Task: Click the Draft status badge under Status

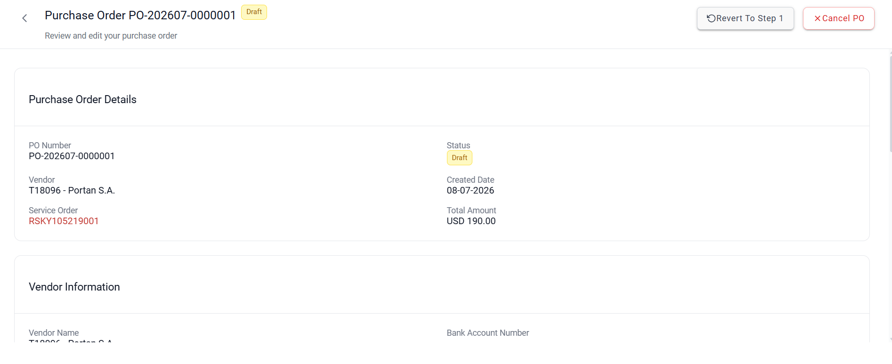Action: [x=459, y=158]
